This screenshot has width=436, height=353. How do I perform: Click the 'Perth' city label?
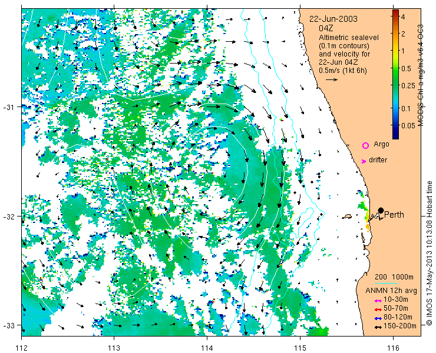click(x=394, y=215)
